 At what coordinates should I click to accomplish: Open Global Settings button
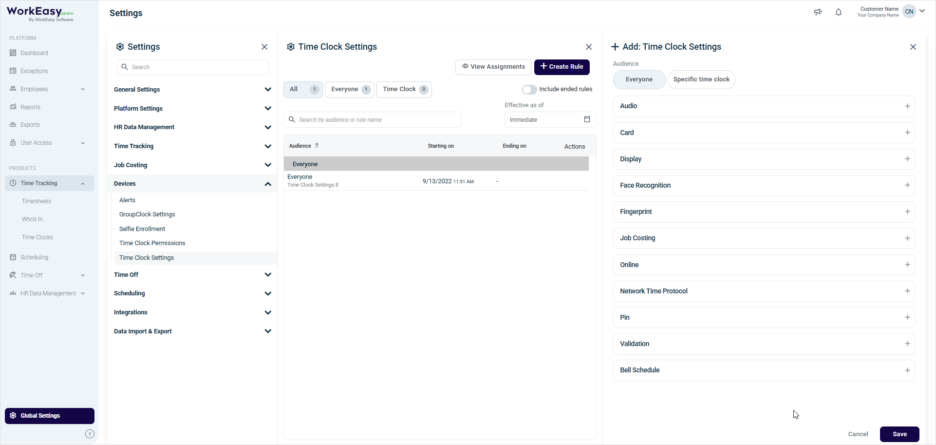point(50,416)
